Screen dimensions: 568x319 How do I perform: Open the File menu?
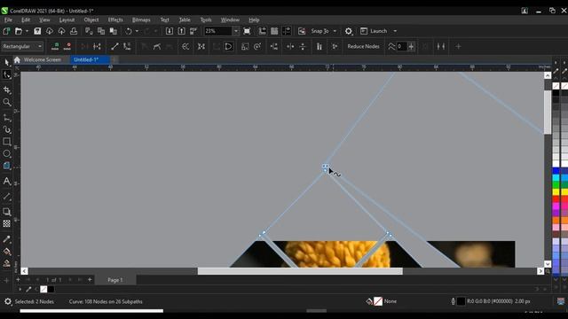coord(8,19)
